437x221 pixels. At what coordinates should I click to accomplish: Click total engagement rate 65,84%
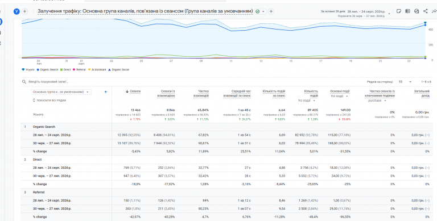coord(203,110)
